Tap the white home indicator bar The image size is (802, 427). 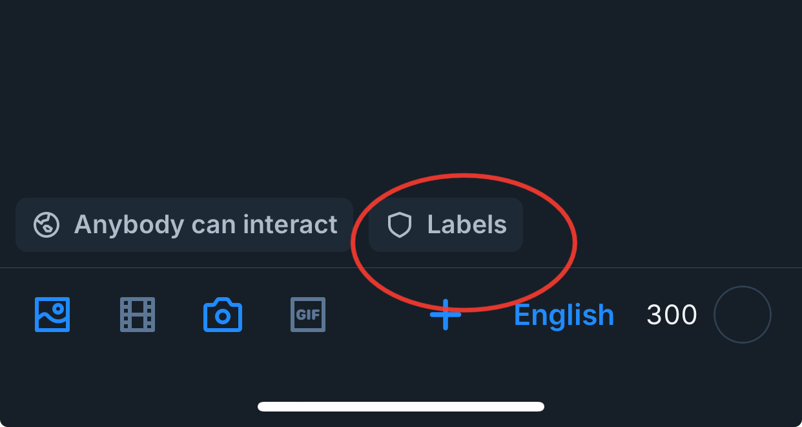(x=400, y=406)
